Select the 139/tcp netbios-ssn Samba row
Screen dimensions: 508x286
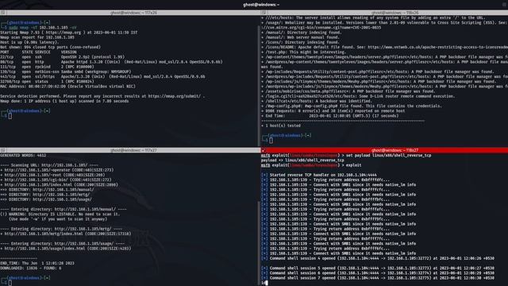[x=65, y=71]
